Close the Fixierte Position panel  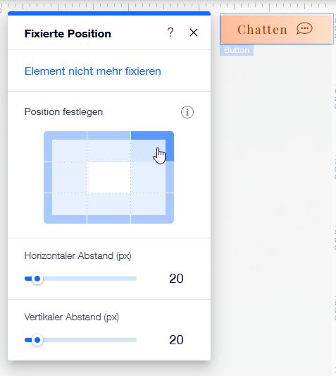pyautogui.click(x=194, y=32)
